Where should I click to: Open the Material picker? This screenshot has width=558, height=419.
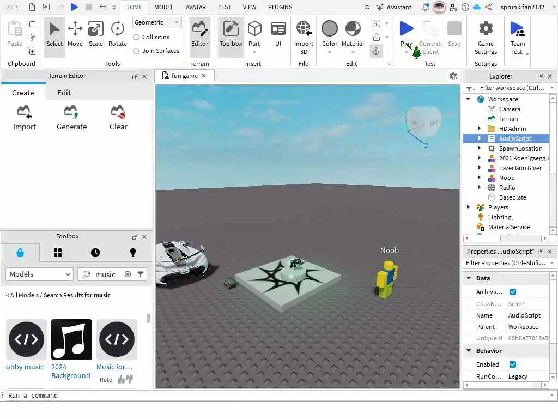click(353, 34)
